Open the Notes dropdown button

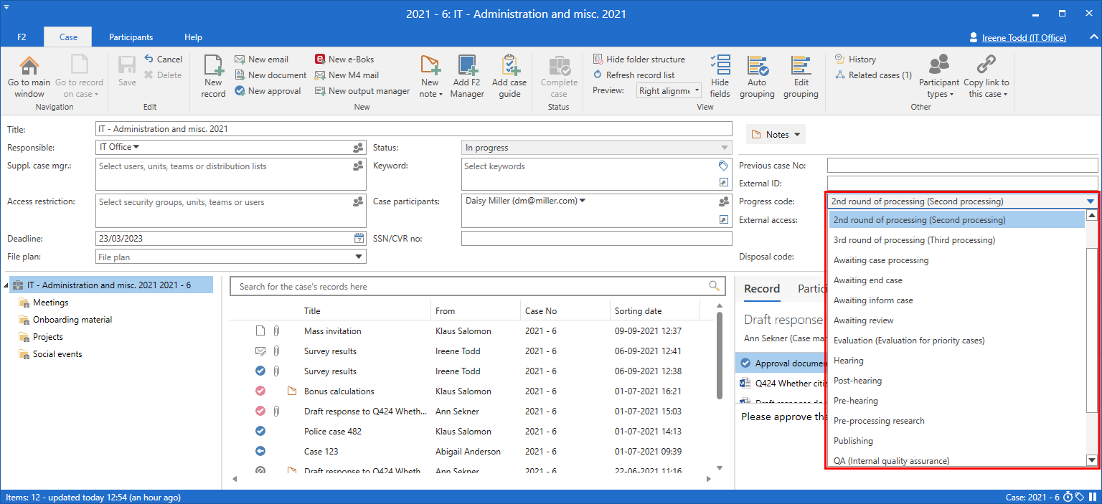pyautogui.click(x=776, y=135)
